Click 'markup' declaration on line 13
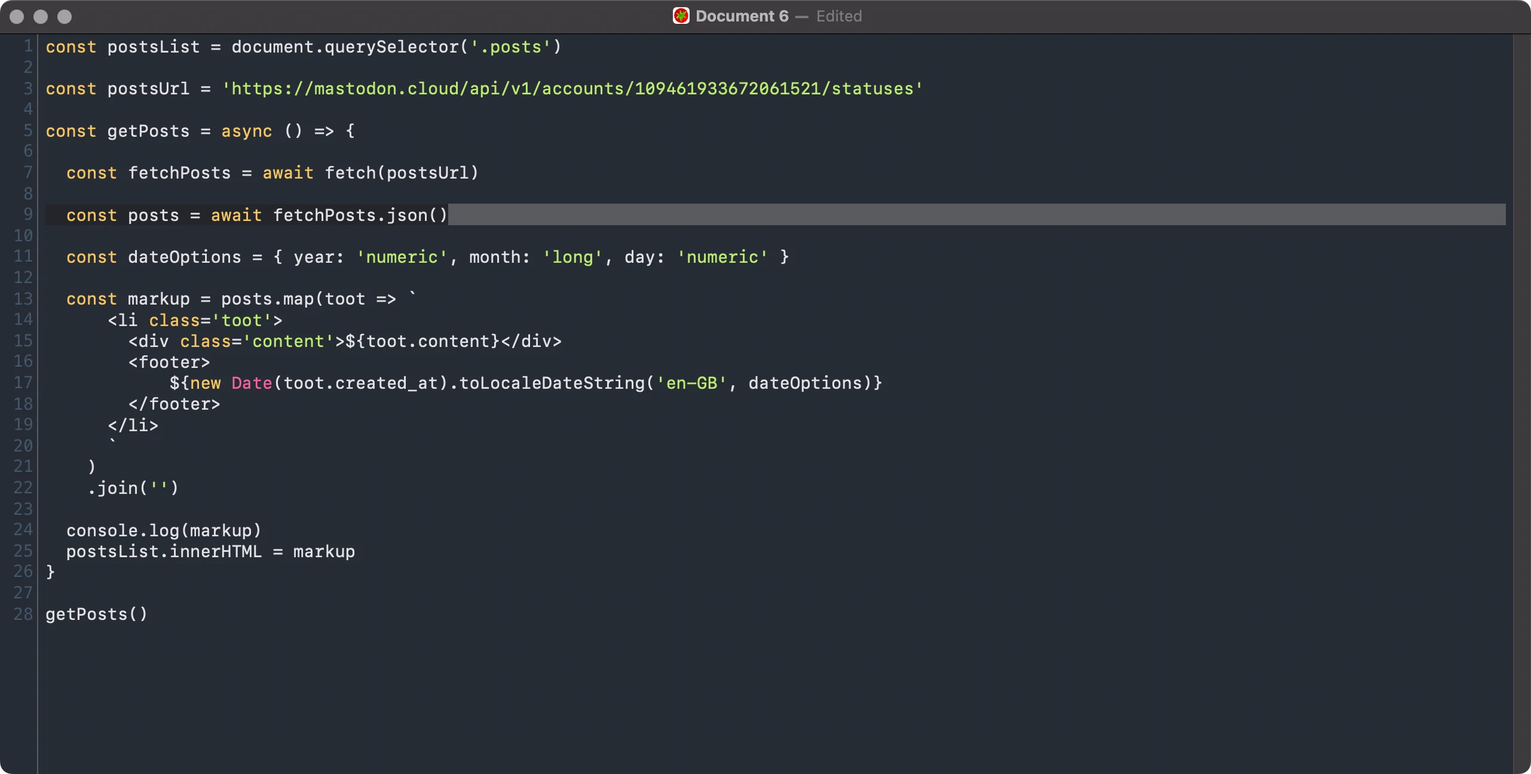The height and width of the screenshot is (774, 1531). [158, 299]
